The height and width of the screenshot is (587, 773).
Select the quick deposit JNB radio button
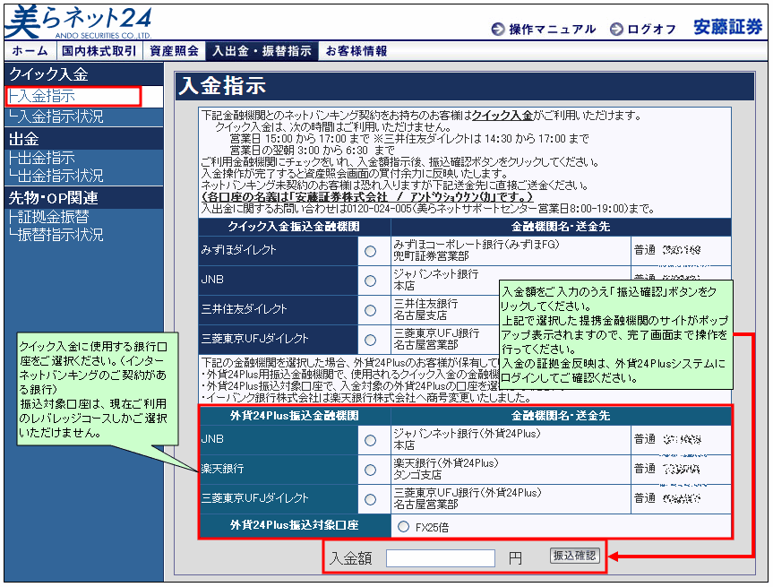[370, 281]
